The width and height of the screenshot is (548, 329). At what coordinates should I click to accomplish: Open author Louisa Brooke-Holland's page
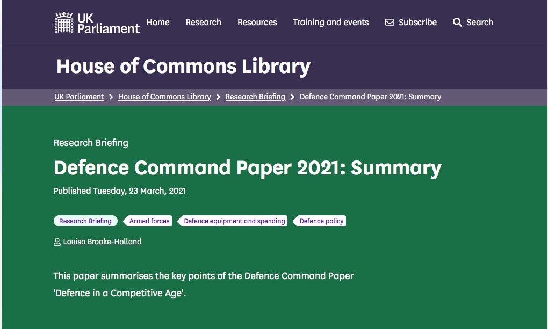coord(103,242)
